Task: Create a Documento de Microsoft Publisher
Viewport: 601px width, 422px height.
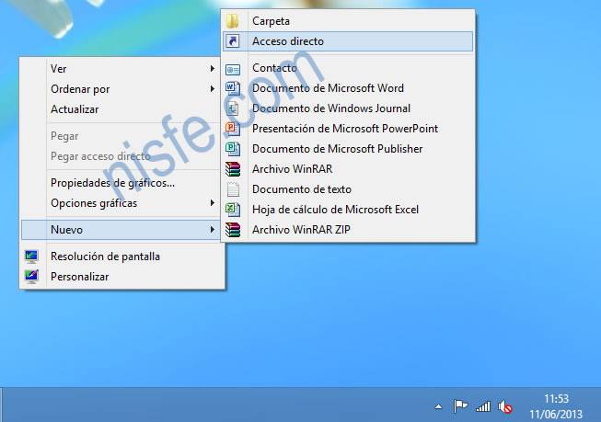Action: coord(348,149)
